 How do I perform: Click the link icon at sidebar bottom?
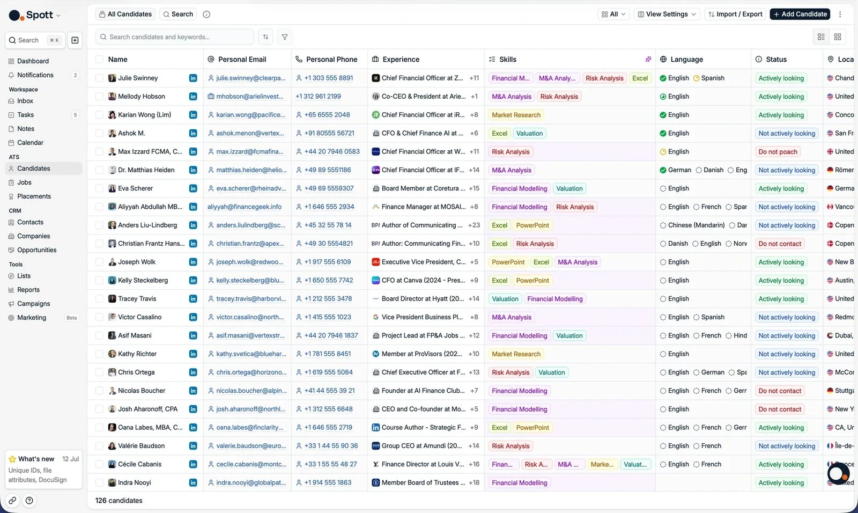[x=12, y=501]
